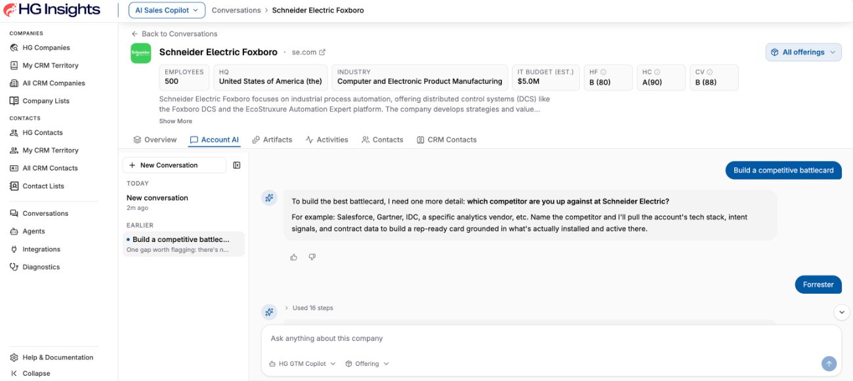Switch to the Contacts tab
Viewport: 853px width, 381px height.
pyautogui.click(x=383, y=140)
